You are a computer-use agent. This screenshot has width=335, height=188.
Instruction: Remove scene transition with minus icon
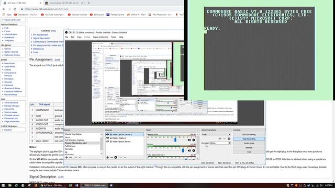225,139
